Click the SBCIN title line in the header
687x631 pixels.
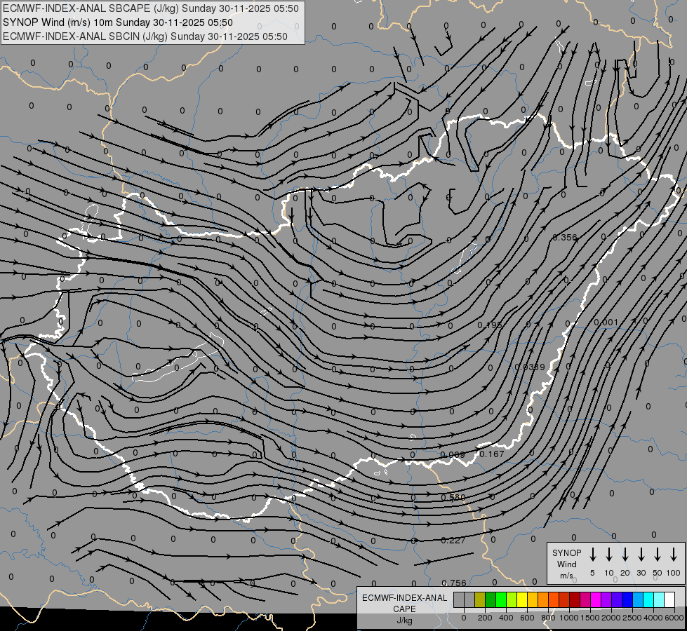coord(145,36)
